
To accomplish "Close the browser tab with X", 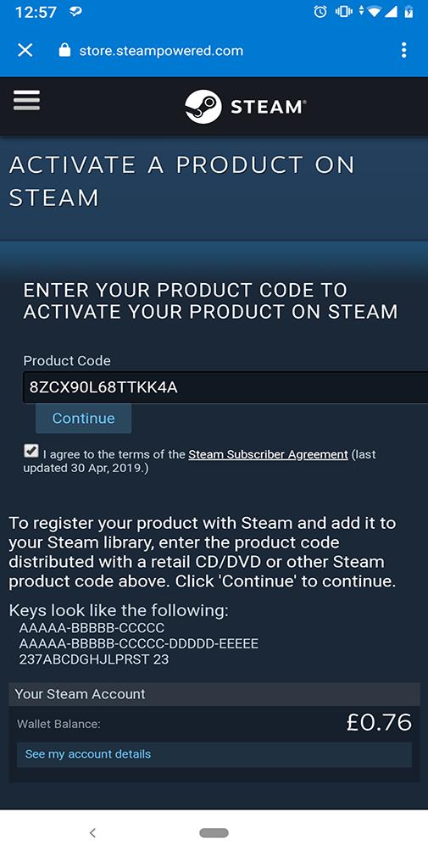I will coord(25,51).
